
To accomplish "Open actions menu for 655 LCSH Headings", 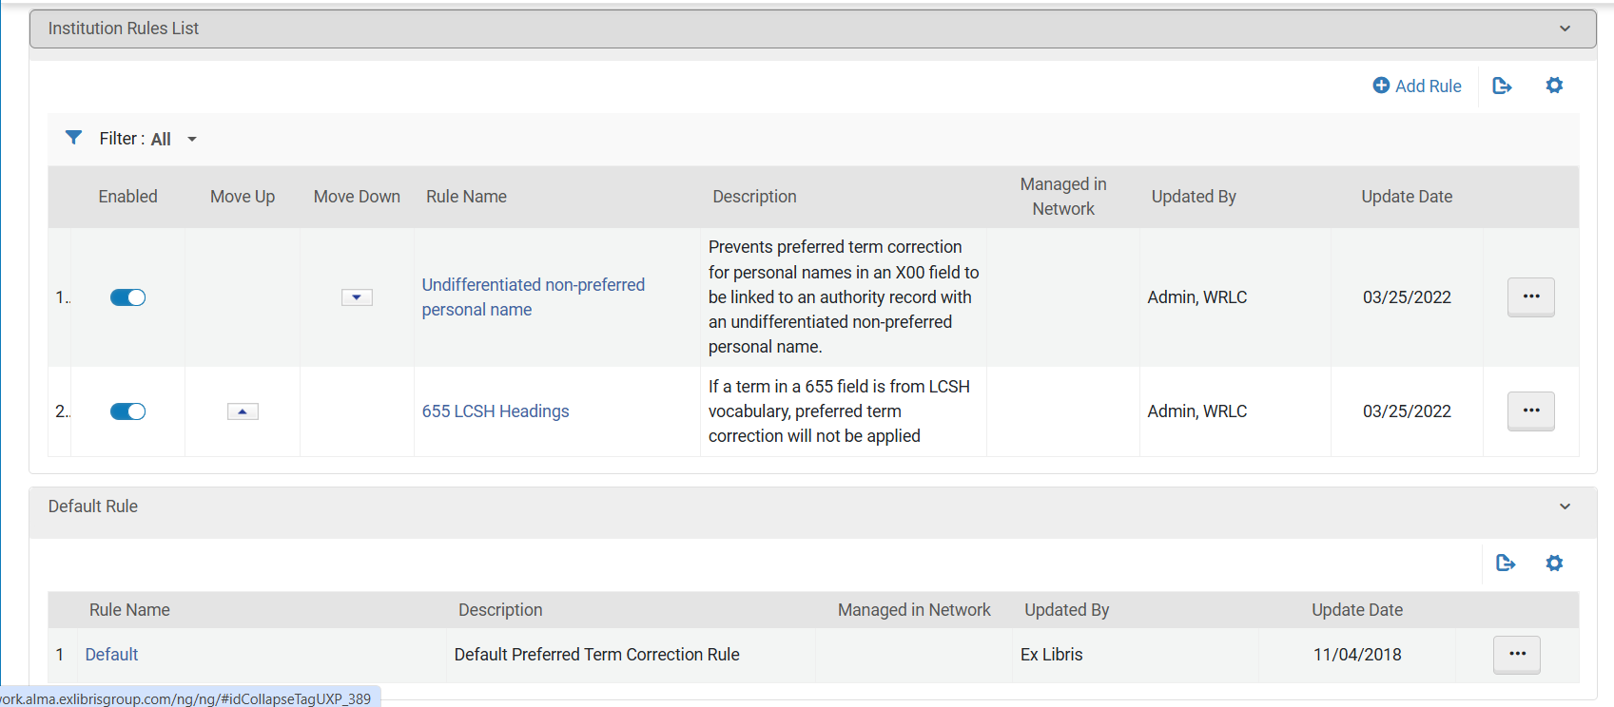I will tap(1530, 411).
